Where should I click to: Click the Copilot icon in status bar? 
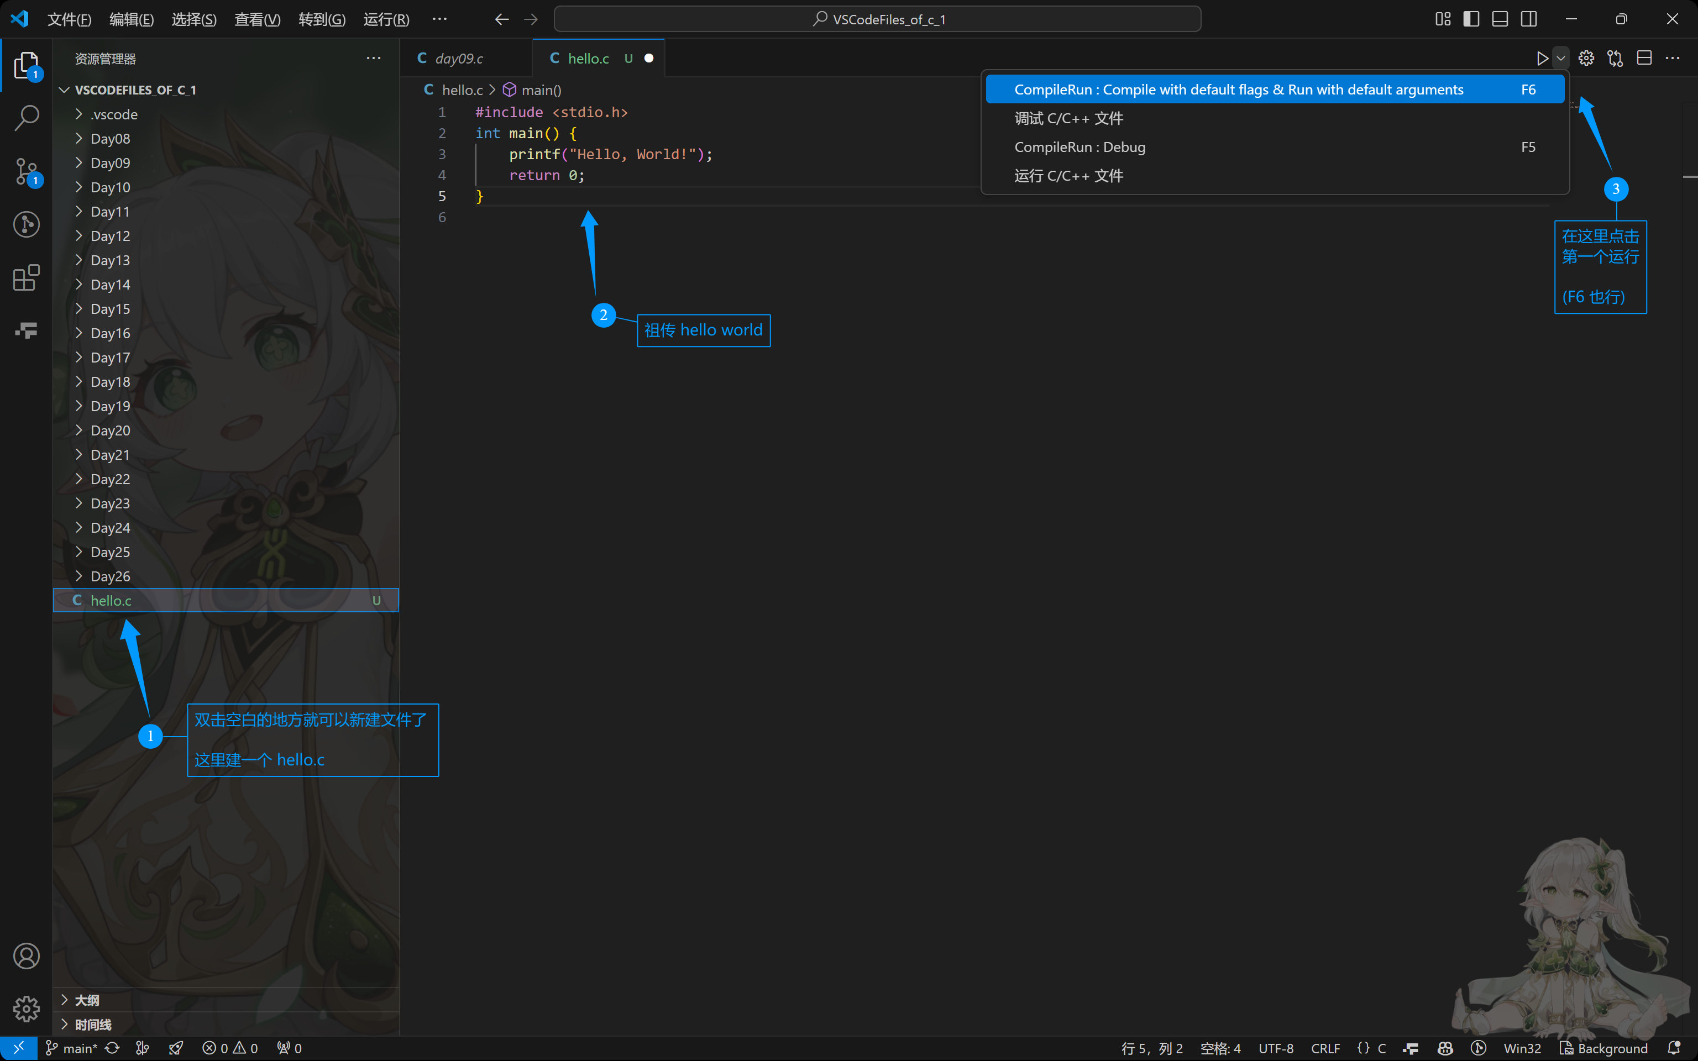coord(1445,1048)
